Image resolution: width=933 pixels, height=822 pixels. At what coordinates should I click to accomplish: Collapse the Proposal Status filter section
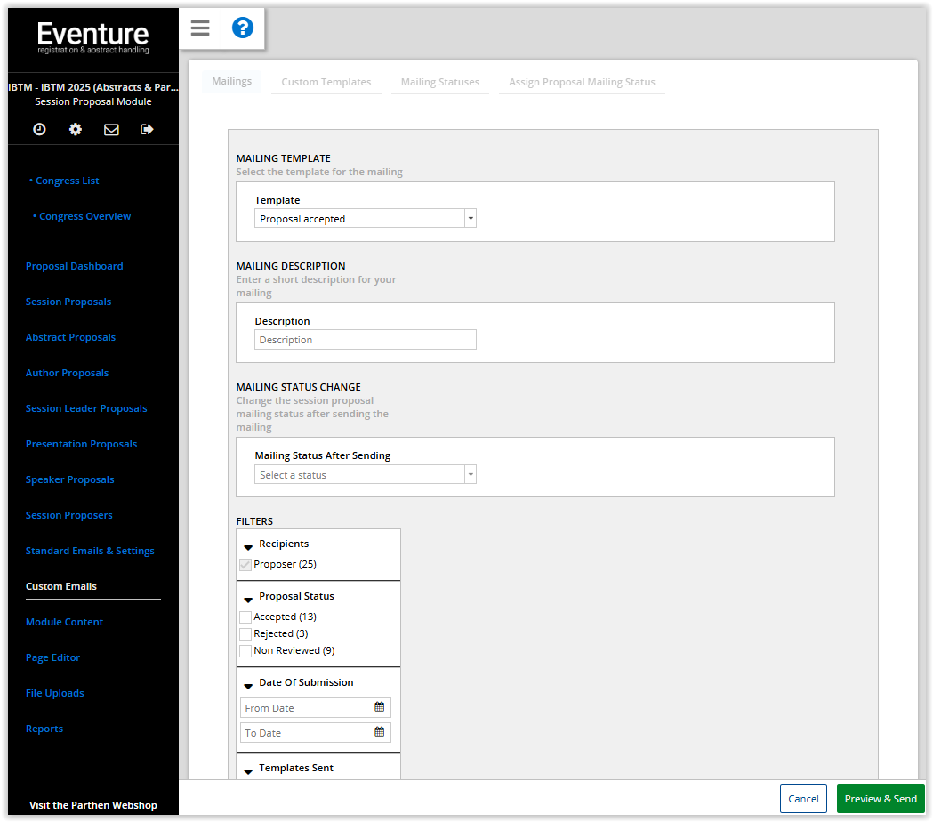(x=248, y=598)
